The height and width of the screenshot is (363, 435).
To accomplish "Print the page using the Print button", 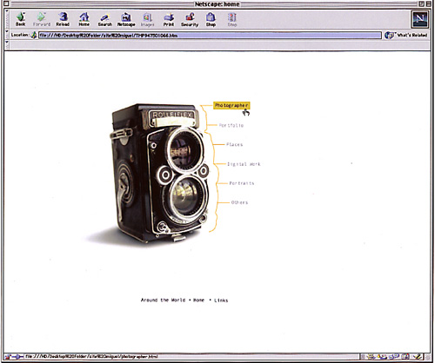I will click(169, 19).
